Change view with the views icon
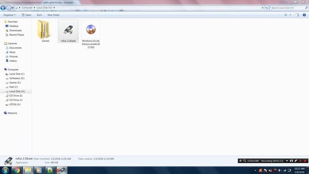 (286, 15)
